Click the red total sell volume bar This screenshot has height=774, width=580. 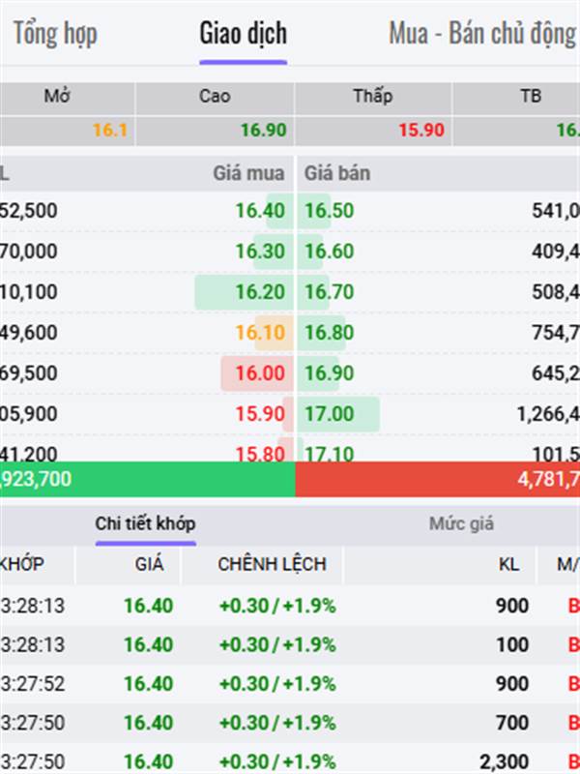pos(438,479)
